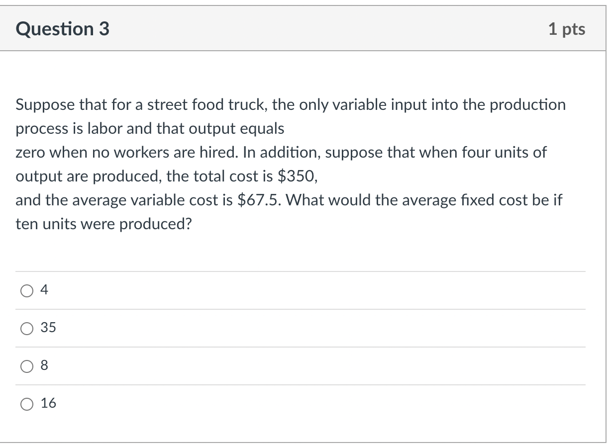Click the label text 8
609x445 pixels.
click(x=44, y=366)
